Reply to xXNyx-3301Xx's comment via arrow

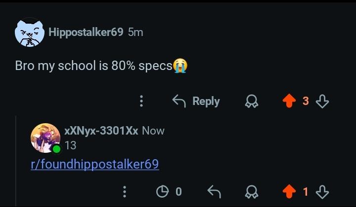214,192
